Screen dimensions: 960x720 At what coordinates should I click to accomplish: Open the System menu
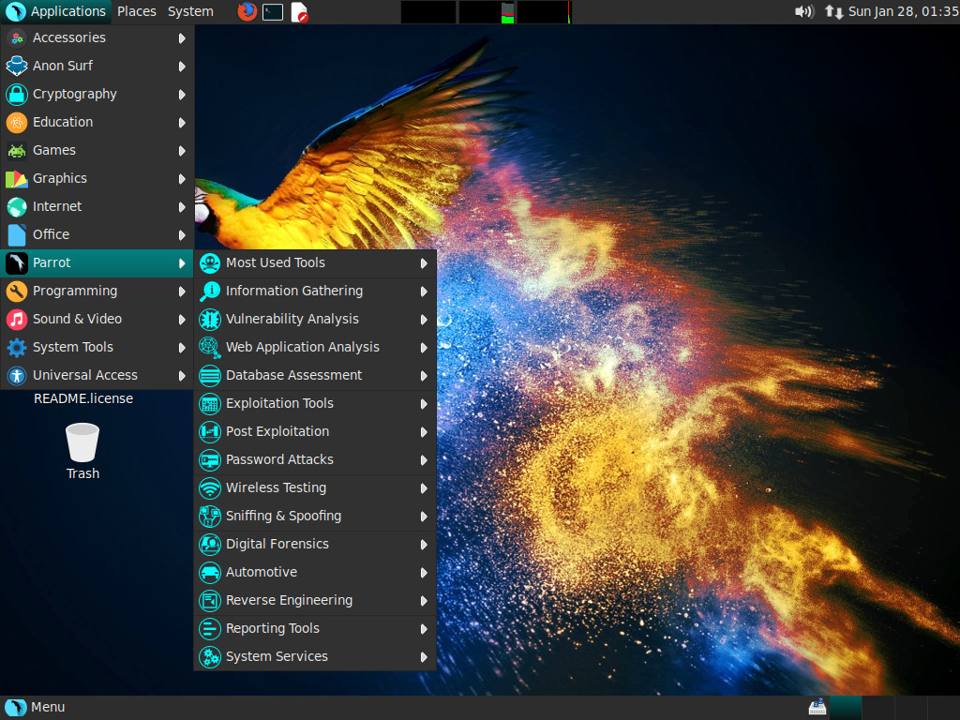click(x=190, y=11)
